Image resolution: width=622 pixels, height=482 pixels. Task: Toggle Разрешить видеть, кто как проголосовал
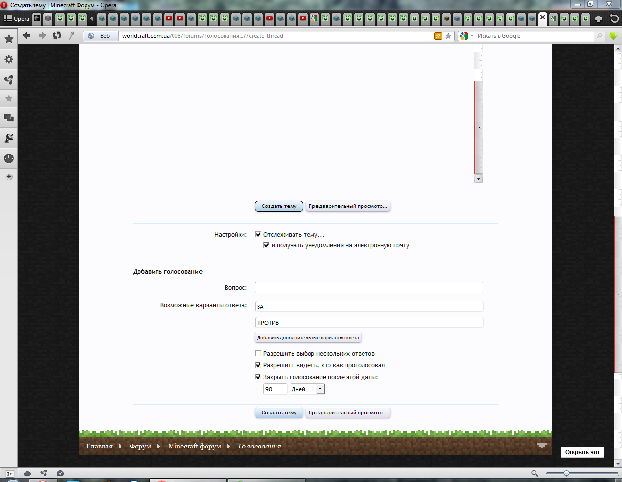(x=258, y=365)
